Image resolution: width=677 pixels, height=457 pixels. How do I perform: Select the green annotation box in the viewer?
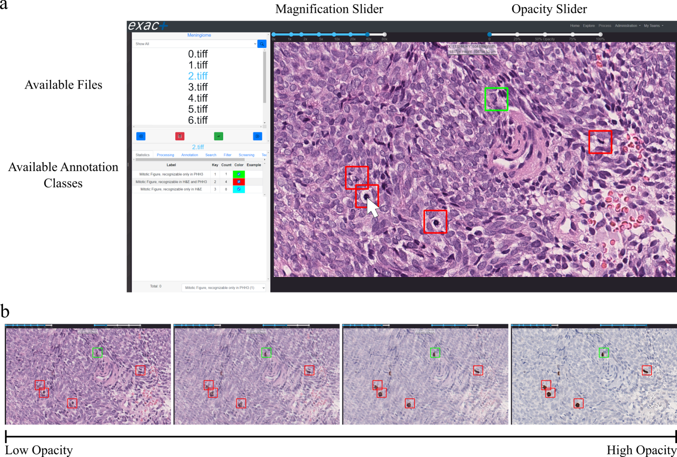pyautogui.click(x=496, y=99)
